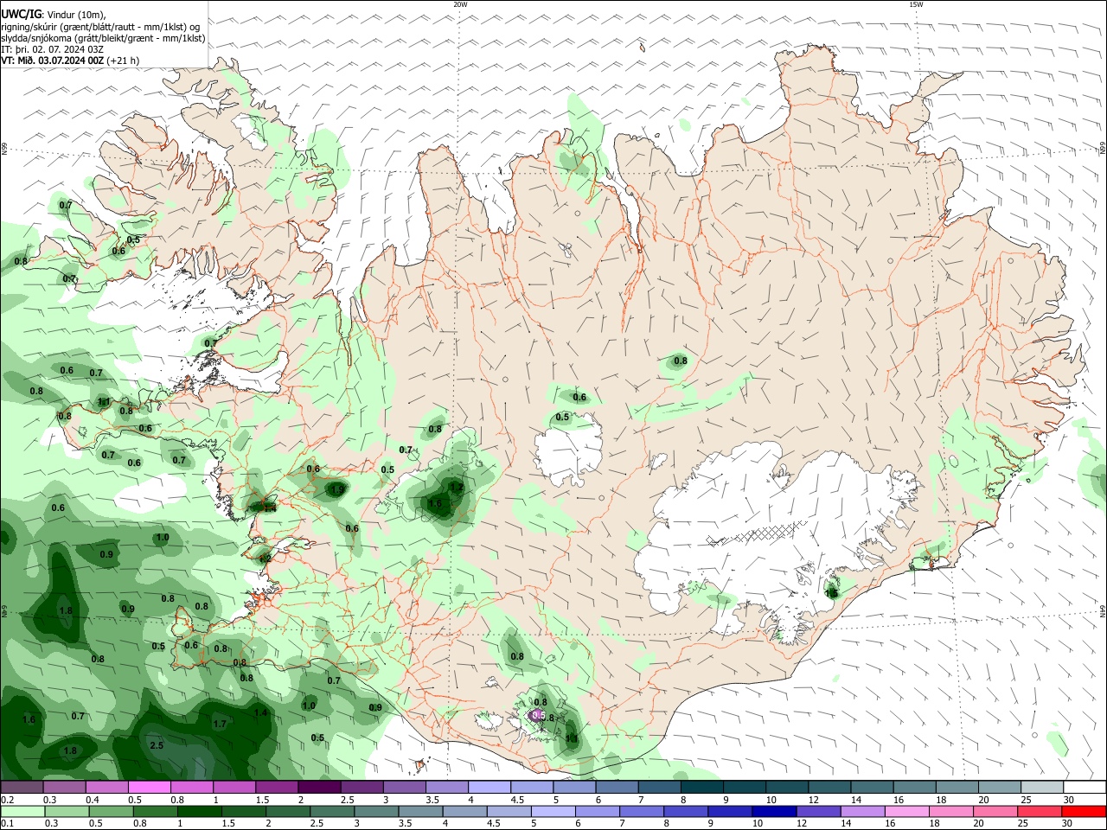Screen dimensions: 1107x830
Task: Pick the light pink 16 swatch in lower legend
Action: coord(907,812)
